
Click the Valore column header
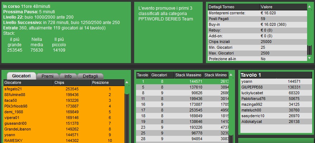click(283, 7)
